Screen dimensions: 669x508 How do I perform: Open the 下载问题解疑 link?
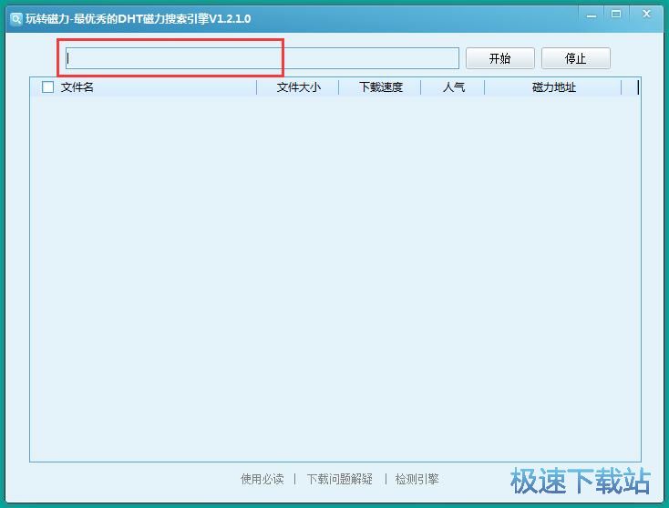coord(340,479)
